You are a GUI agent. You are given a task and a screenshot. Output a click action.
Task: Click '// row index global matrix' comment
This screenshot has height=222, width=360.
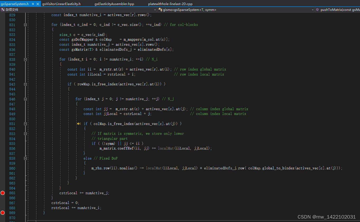coord(200,70)
